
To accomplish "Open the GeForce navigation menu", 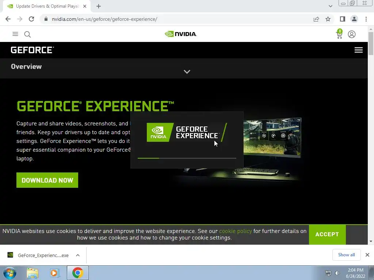I will tap(359, 50).
